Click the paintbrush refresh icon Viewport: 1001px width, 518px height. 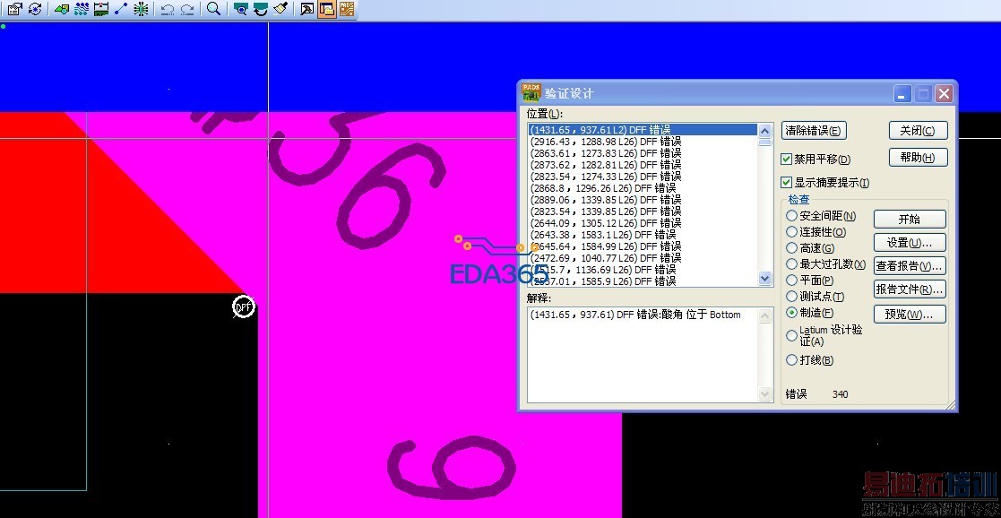tap(280, 9)
